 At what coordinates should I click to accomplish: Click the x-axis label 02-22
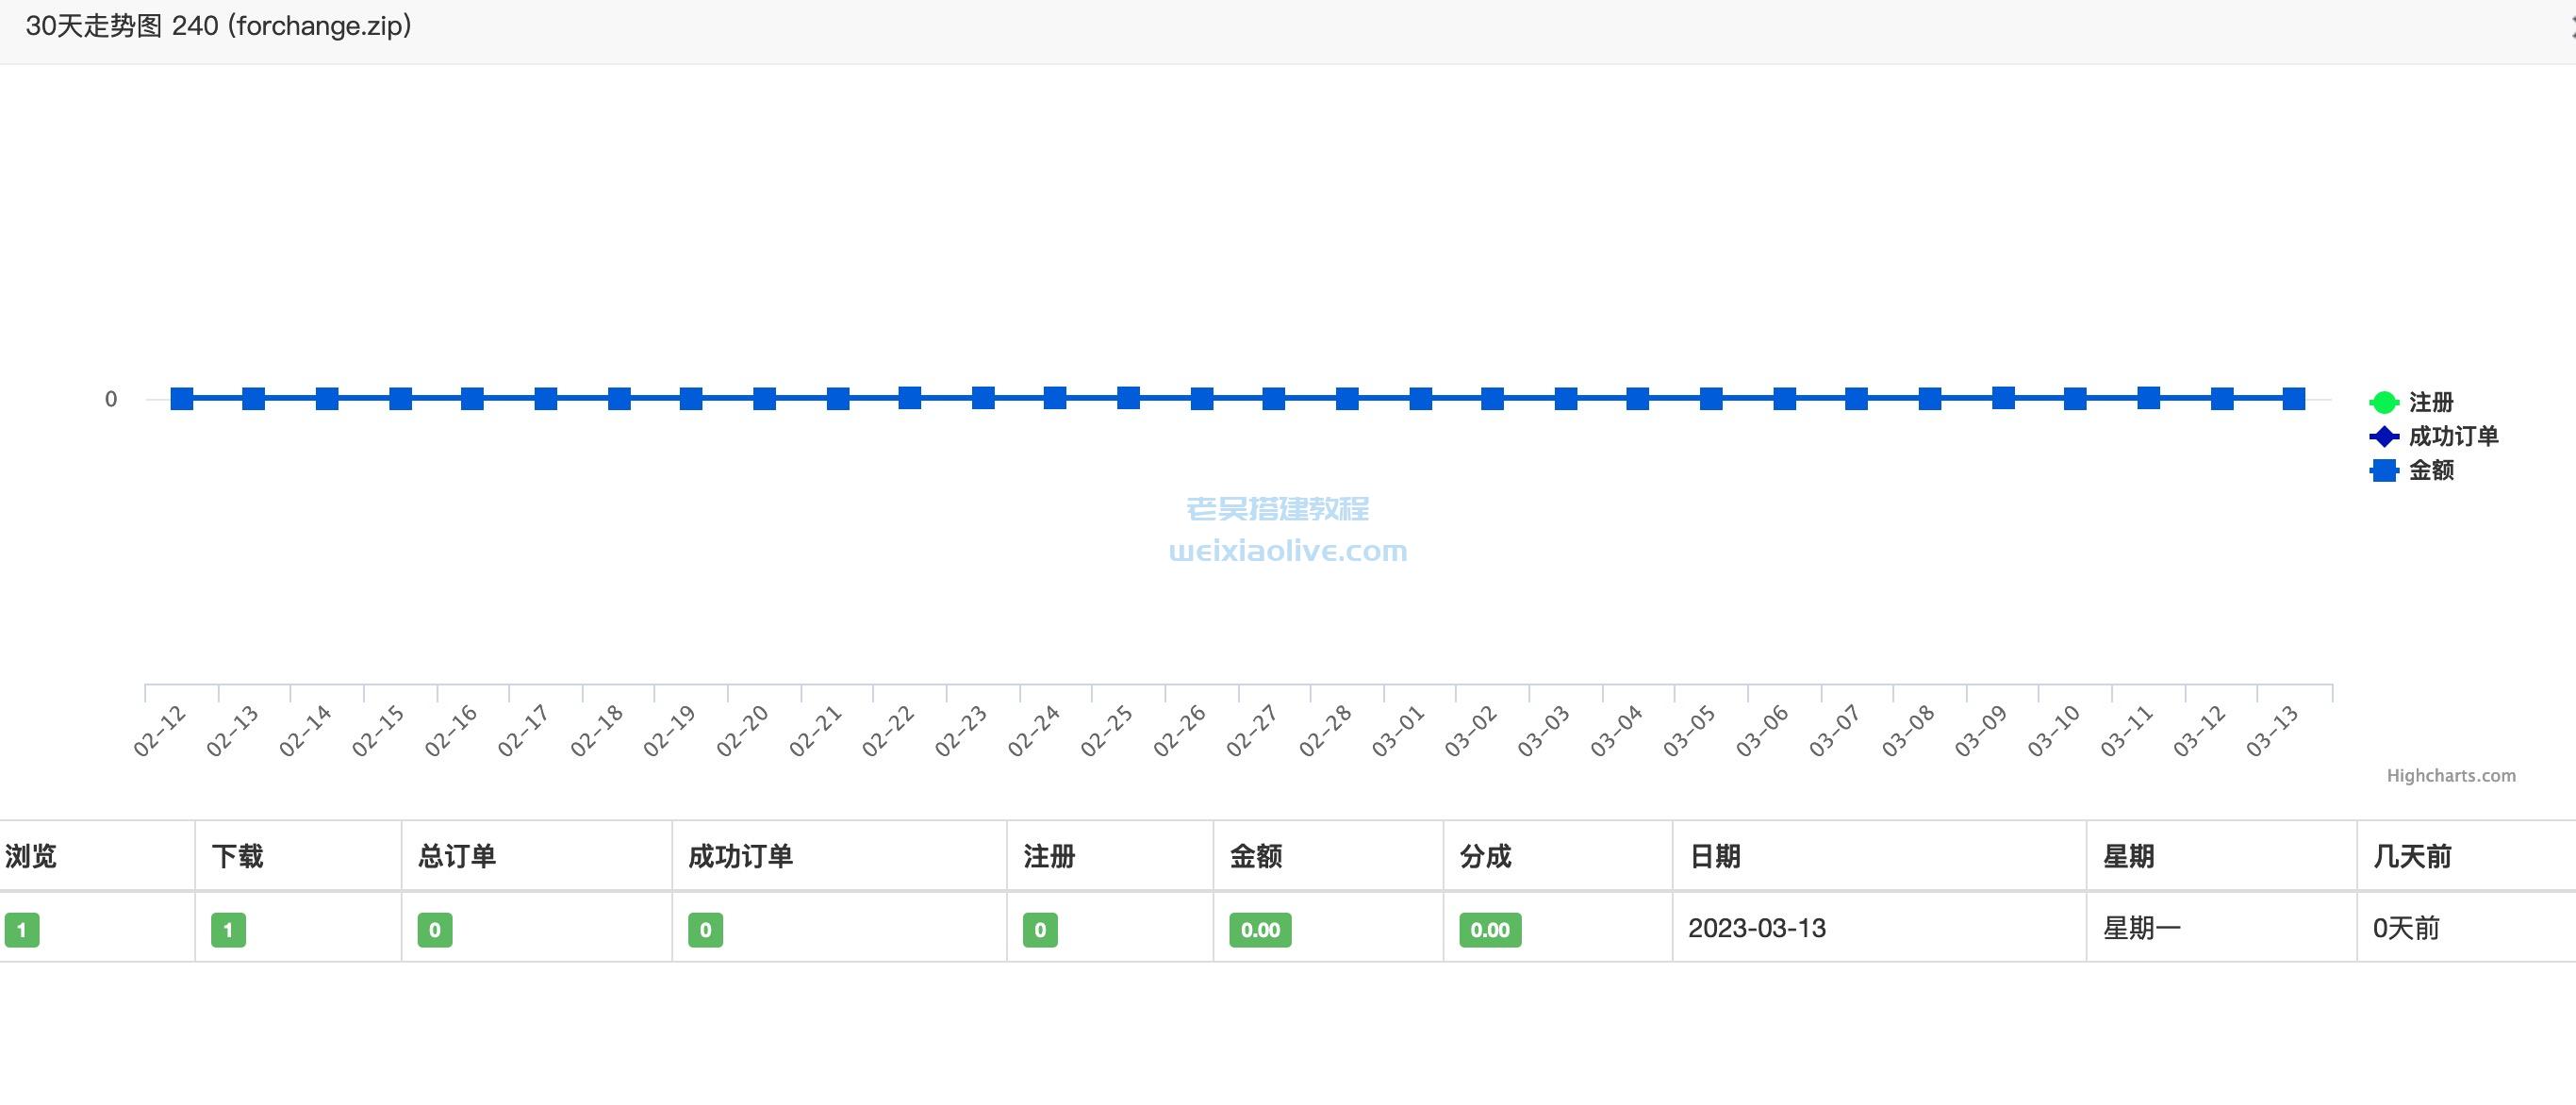(x=888, y=731)
